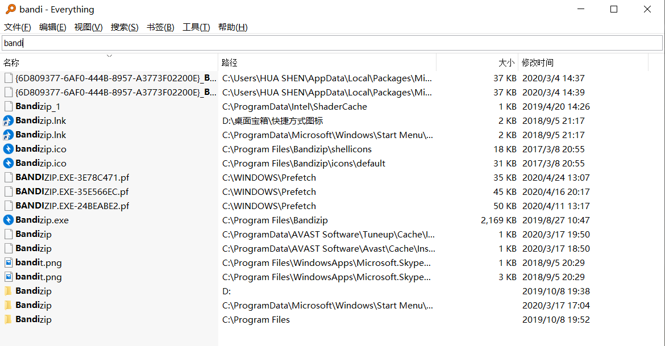The height and width of the screenshot is (346, 665).
Task: Open the 工具(T) menu
Action: click(x=196, y=27)
